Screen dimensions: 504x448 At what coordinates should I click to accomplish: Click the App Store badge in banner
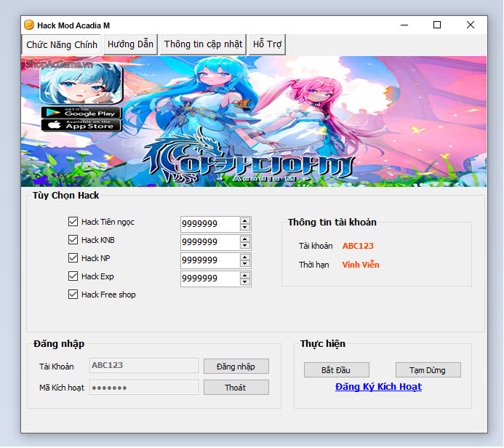click(x=81, y=125)
